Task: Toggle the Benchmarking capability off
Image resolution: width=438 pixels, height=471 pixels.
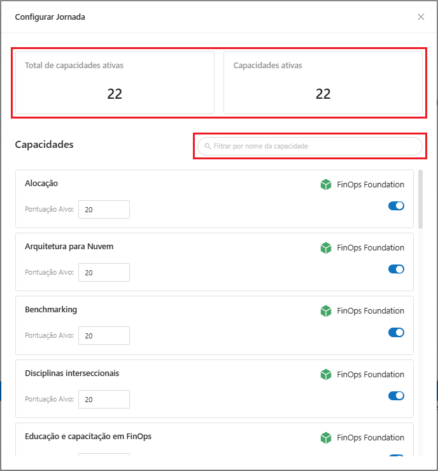Action: [x=396, y=332]
